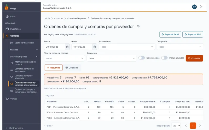Click the Valor pendiente column header
Viewport: 209px width, 130px height.
(148, 101)
